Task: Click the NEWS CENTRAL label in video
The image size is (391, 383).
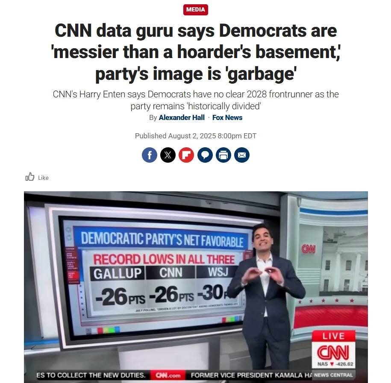Action: [x=333, y=375]
